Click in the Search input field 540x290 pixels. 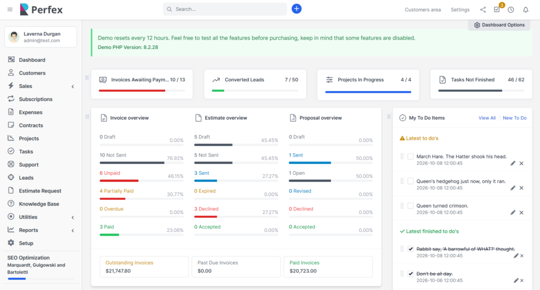225,9
